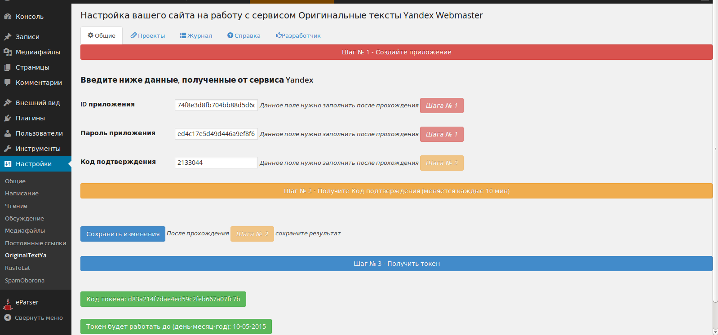Image resolution: width=718 pixels, height=335 pixels.
Task: Click the Инструменты wrench icon
Action: click(x=8, y=149)
